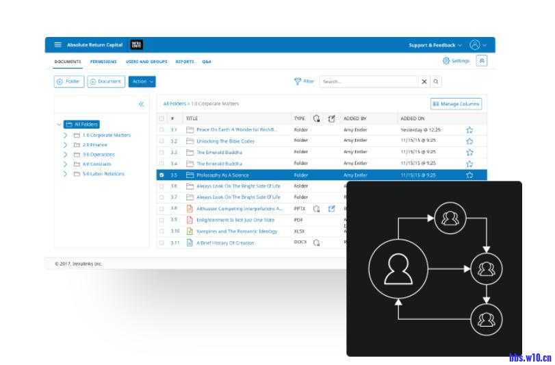Click the Manage Columns button
Viewport: 555px width, 365px height.
(x=456, y=104)
